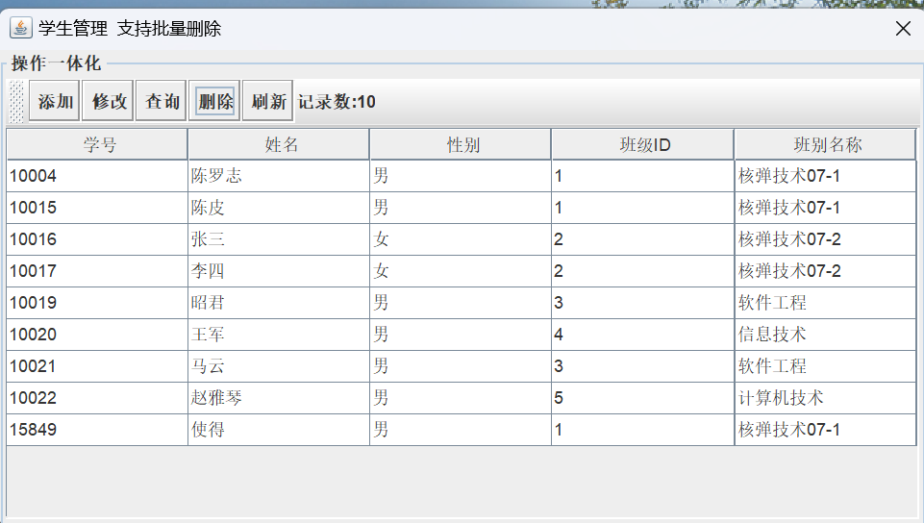This screenshot has width=924, height=523.
Task: Select student ID 10004 cell
Action: tap(97, 176)
